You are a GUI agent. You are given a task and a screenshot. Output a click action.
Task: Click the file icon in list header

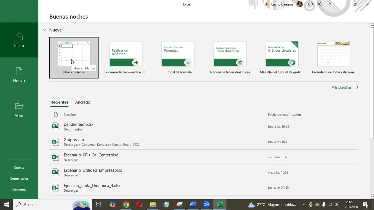pos(56,115)
